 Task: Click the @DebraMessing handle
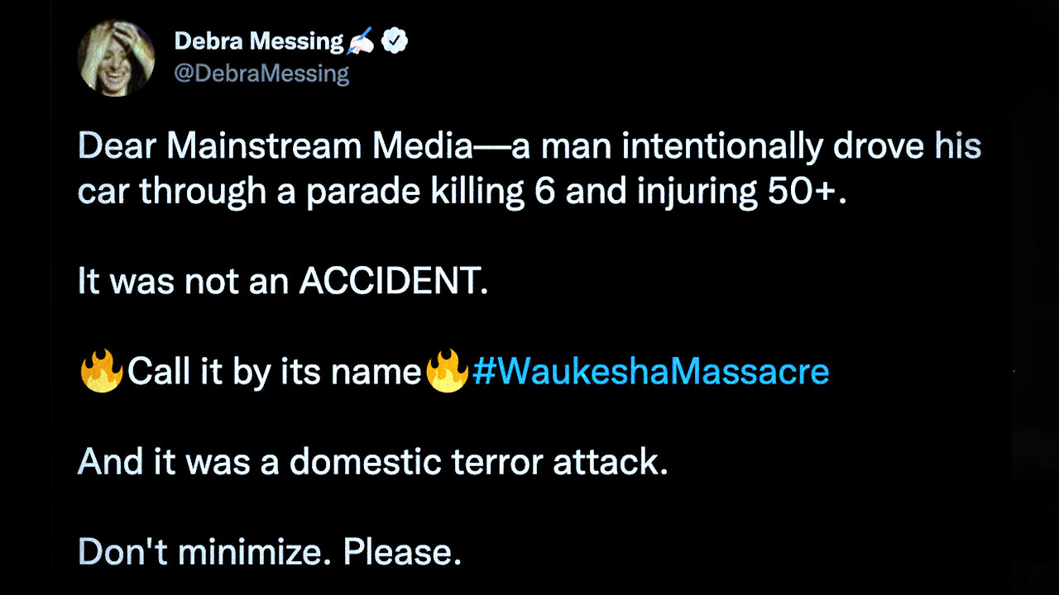[261, 74]
